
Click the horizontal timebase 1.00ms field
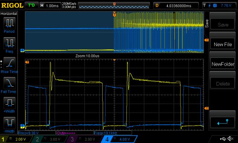click(50, 6)
